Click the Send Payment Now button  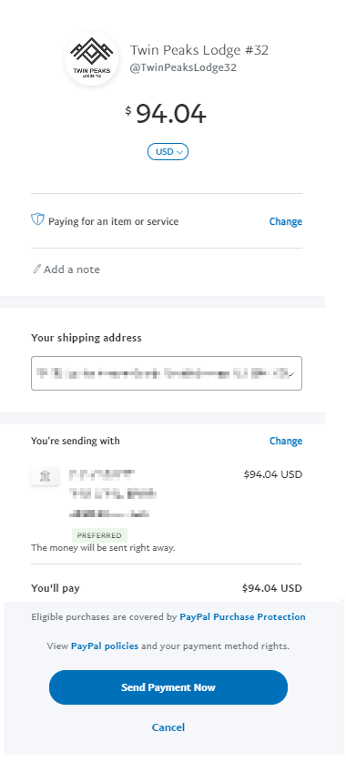point(168,687)
